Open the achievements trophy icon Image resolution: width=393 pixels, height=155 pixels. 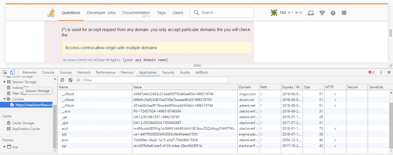click(x=322, y=13)
